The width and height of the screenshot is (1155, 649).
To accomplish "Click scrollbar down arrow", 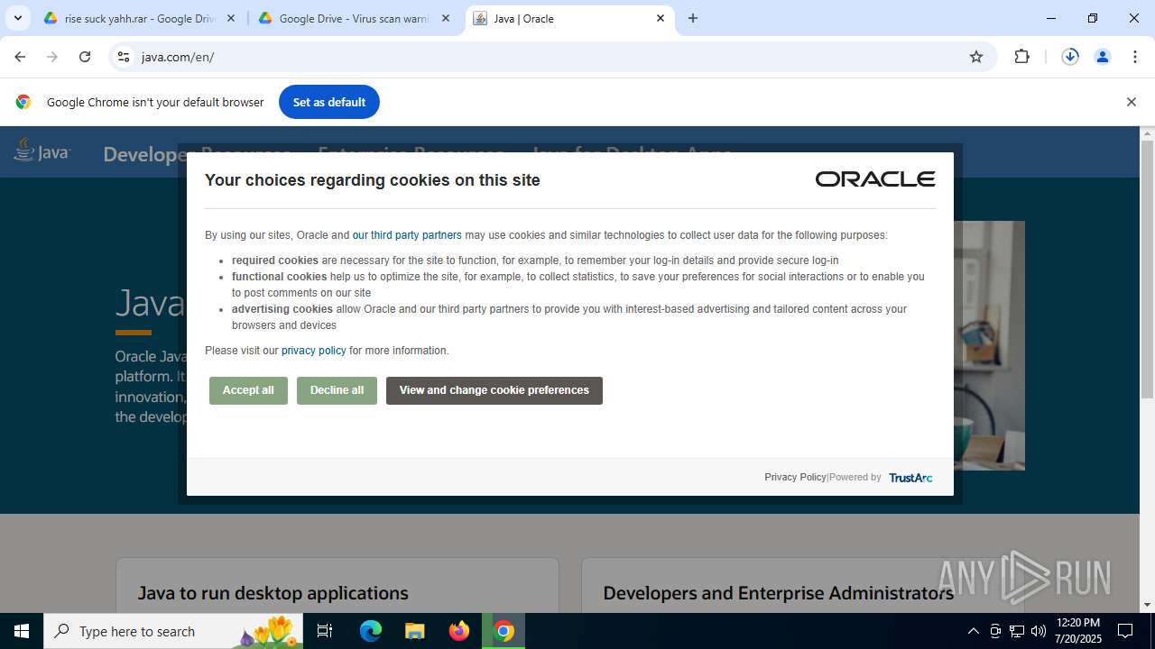I will coord(1148,605).
